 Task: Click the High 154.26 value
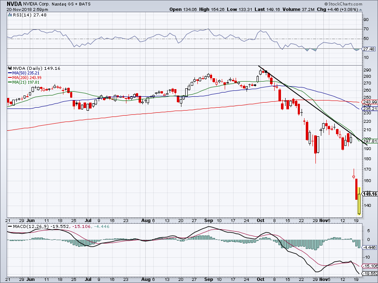(212, 9)
